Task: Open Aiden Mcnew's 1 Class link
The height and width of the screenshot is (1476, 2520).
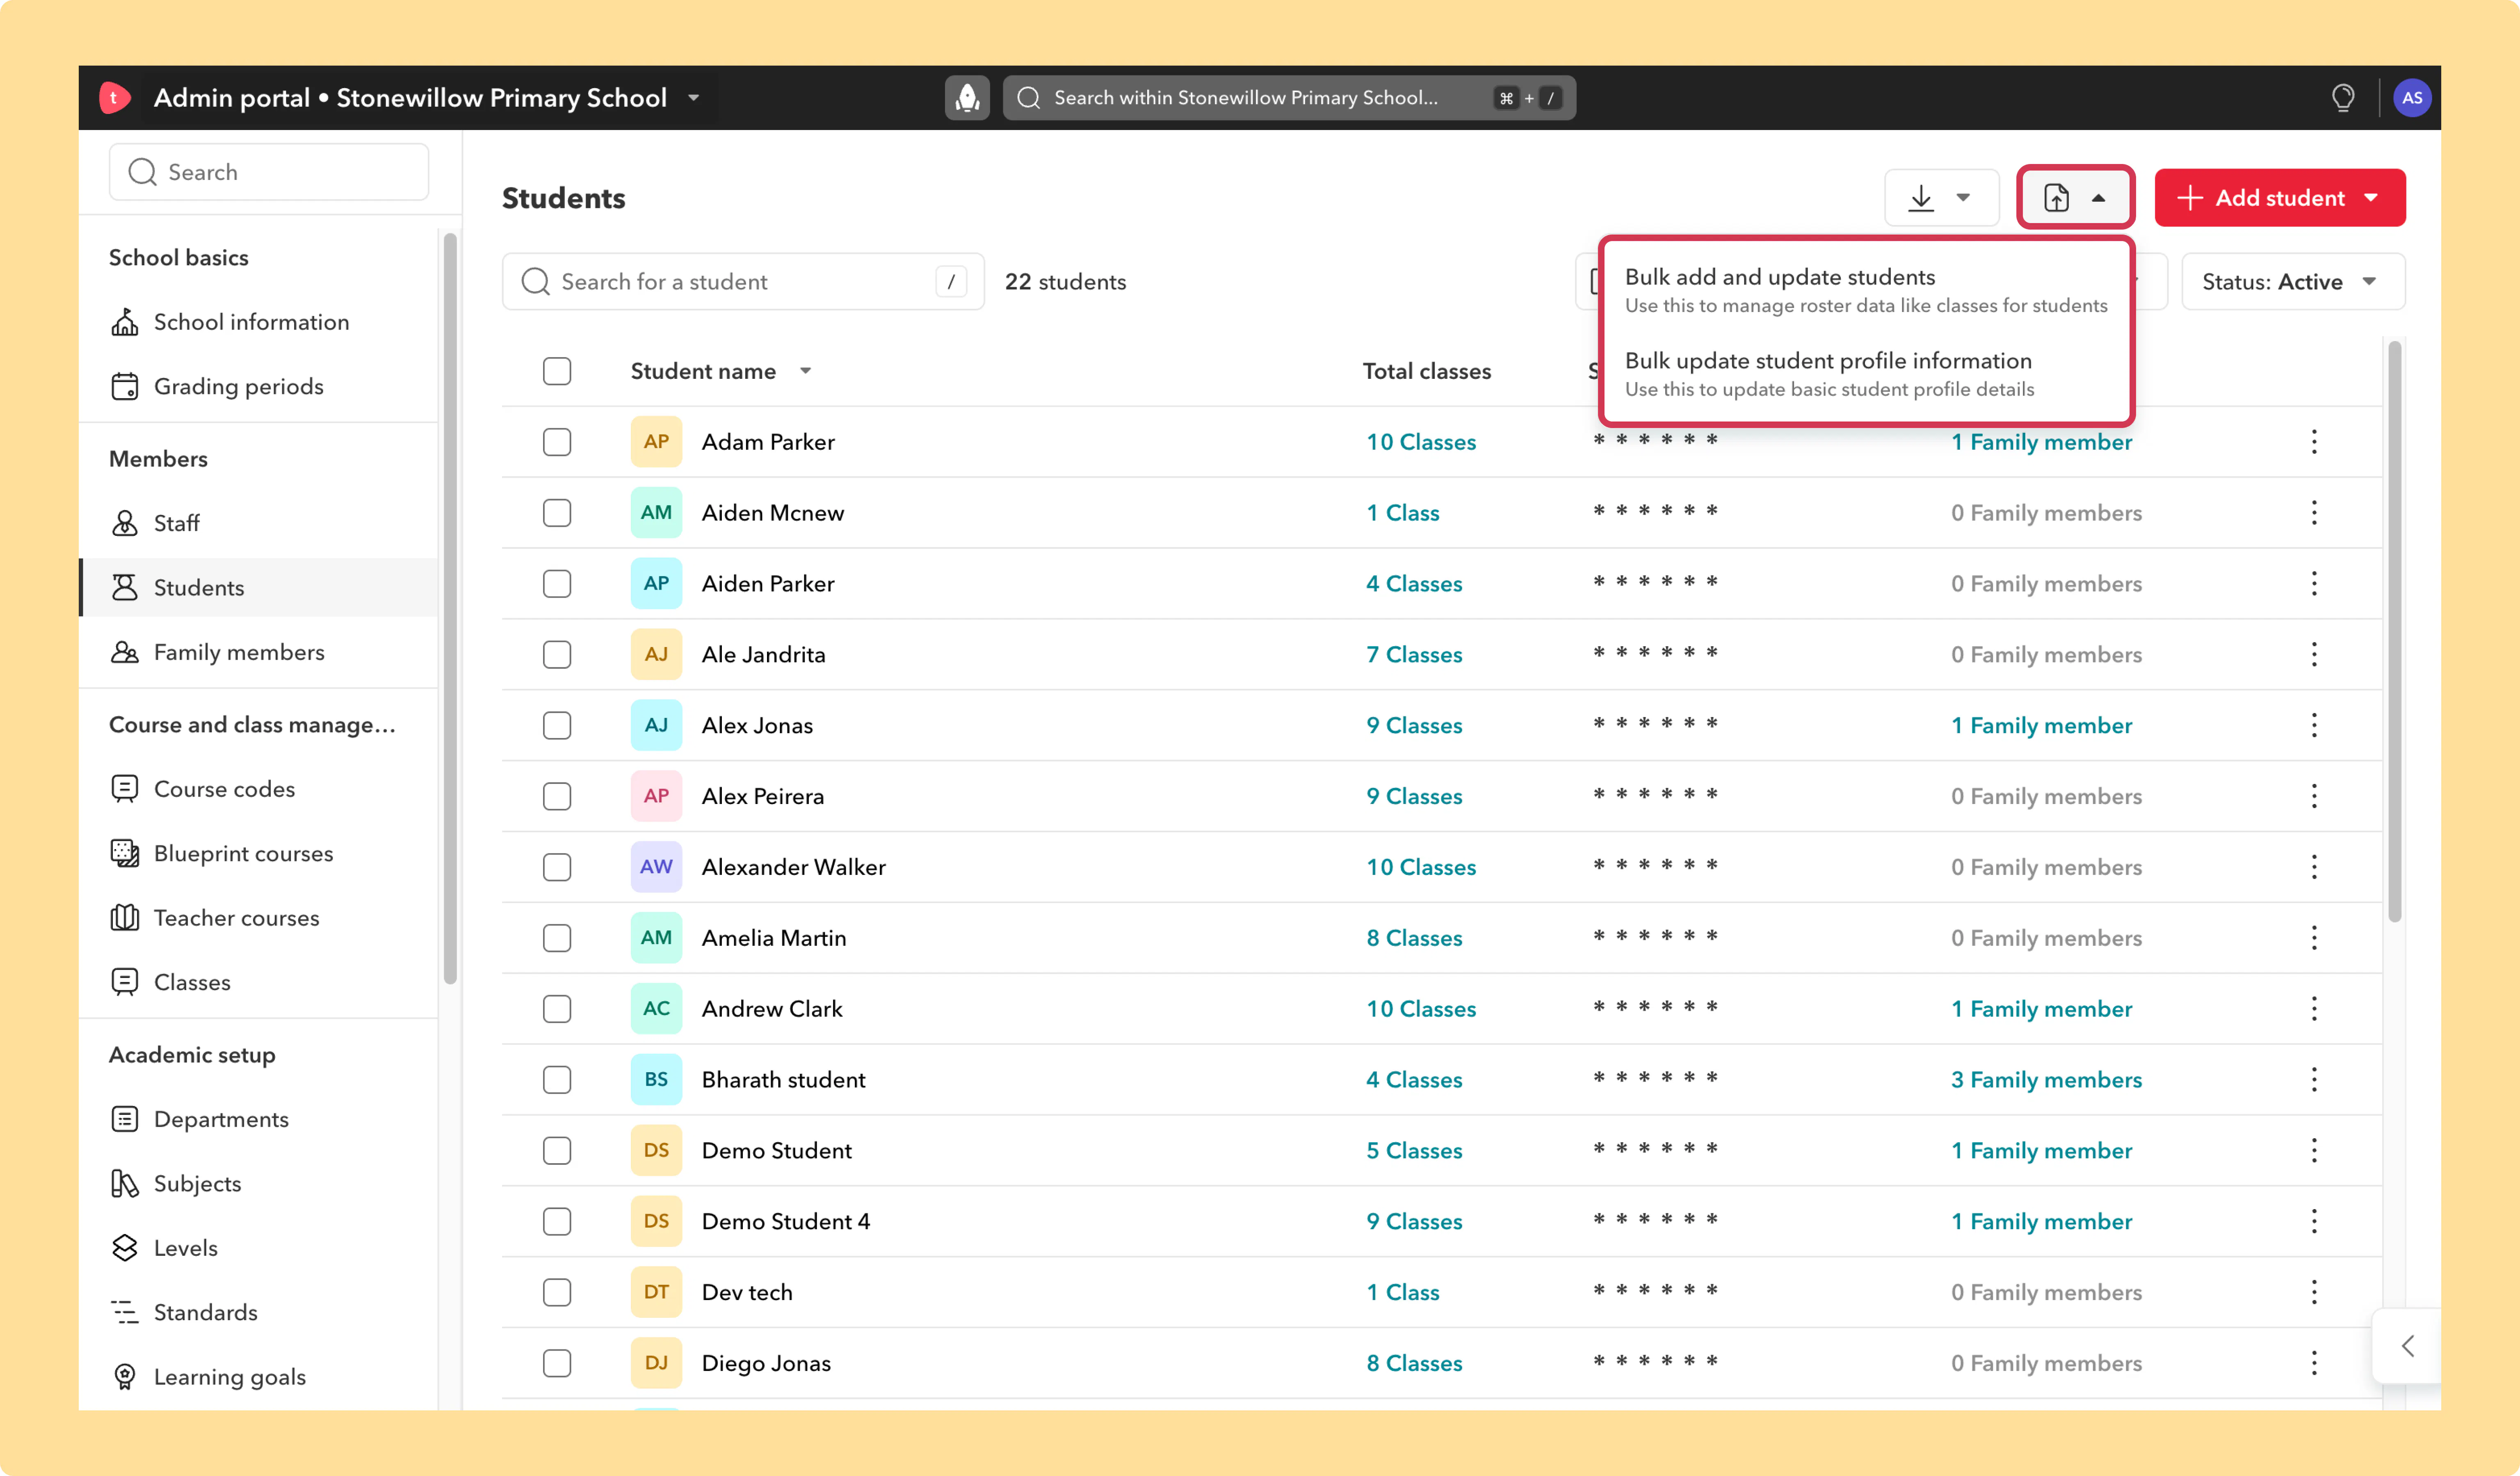Action: click(x=1403, y=512)
